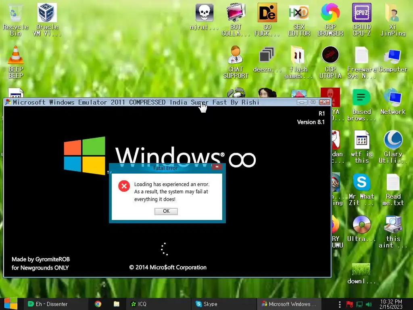Click the Fatal Error red X error icon
The width and height of the screenshot is (413, 310).
click(x=124, y=186)
